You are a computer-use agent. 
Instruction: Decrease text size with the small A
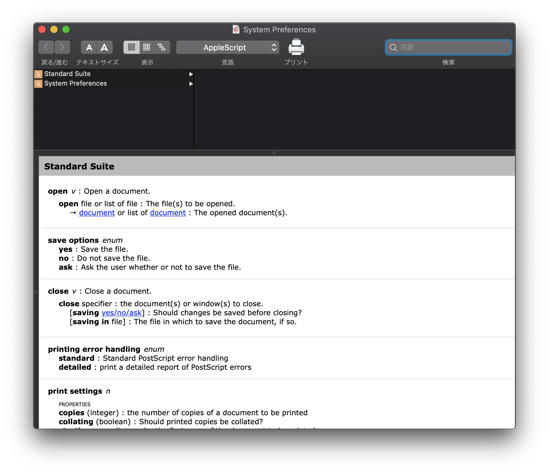[x=89, y=47]
